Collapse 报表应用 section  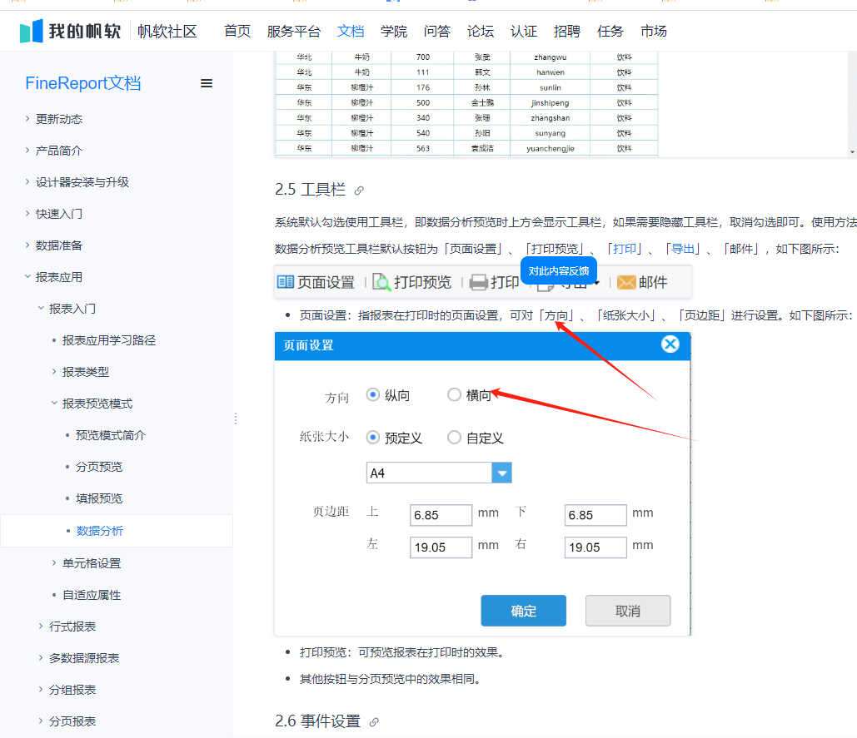(27, 277)
